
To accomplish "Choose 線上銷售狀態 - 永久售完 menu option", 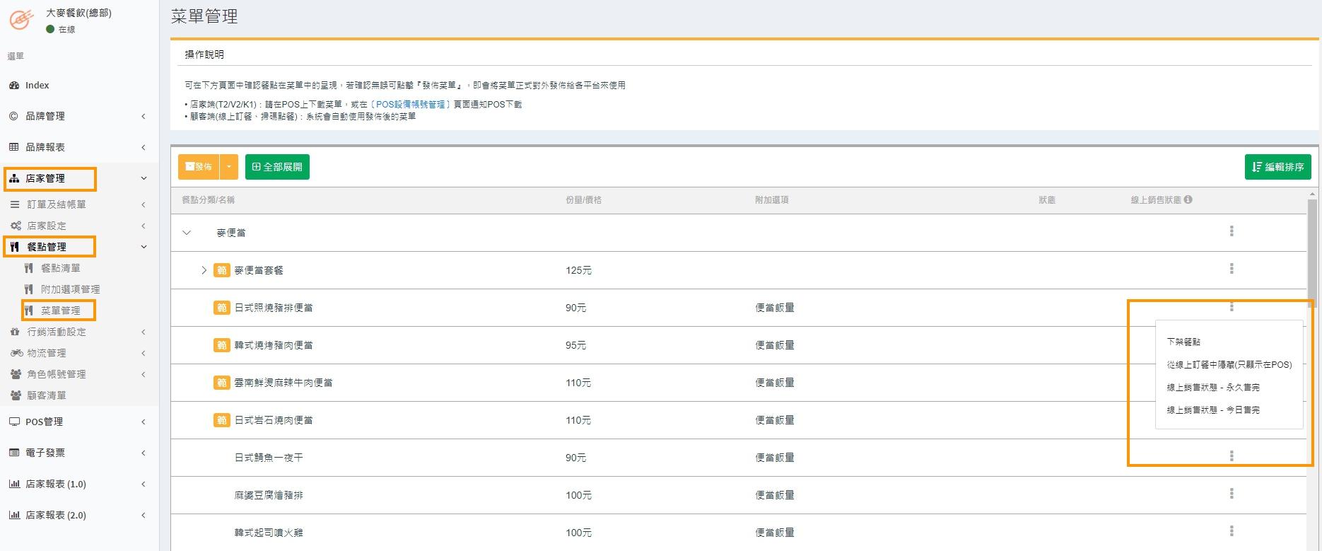I will point(1212,387).
